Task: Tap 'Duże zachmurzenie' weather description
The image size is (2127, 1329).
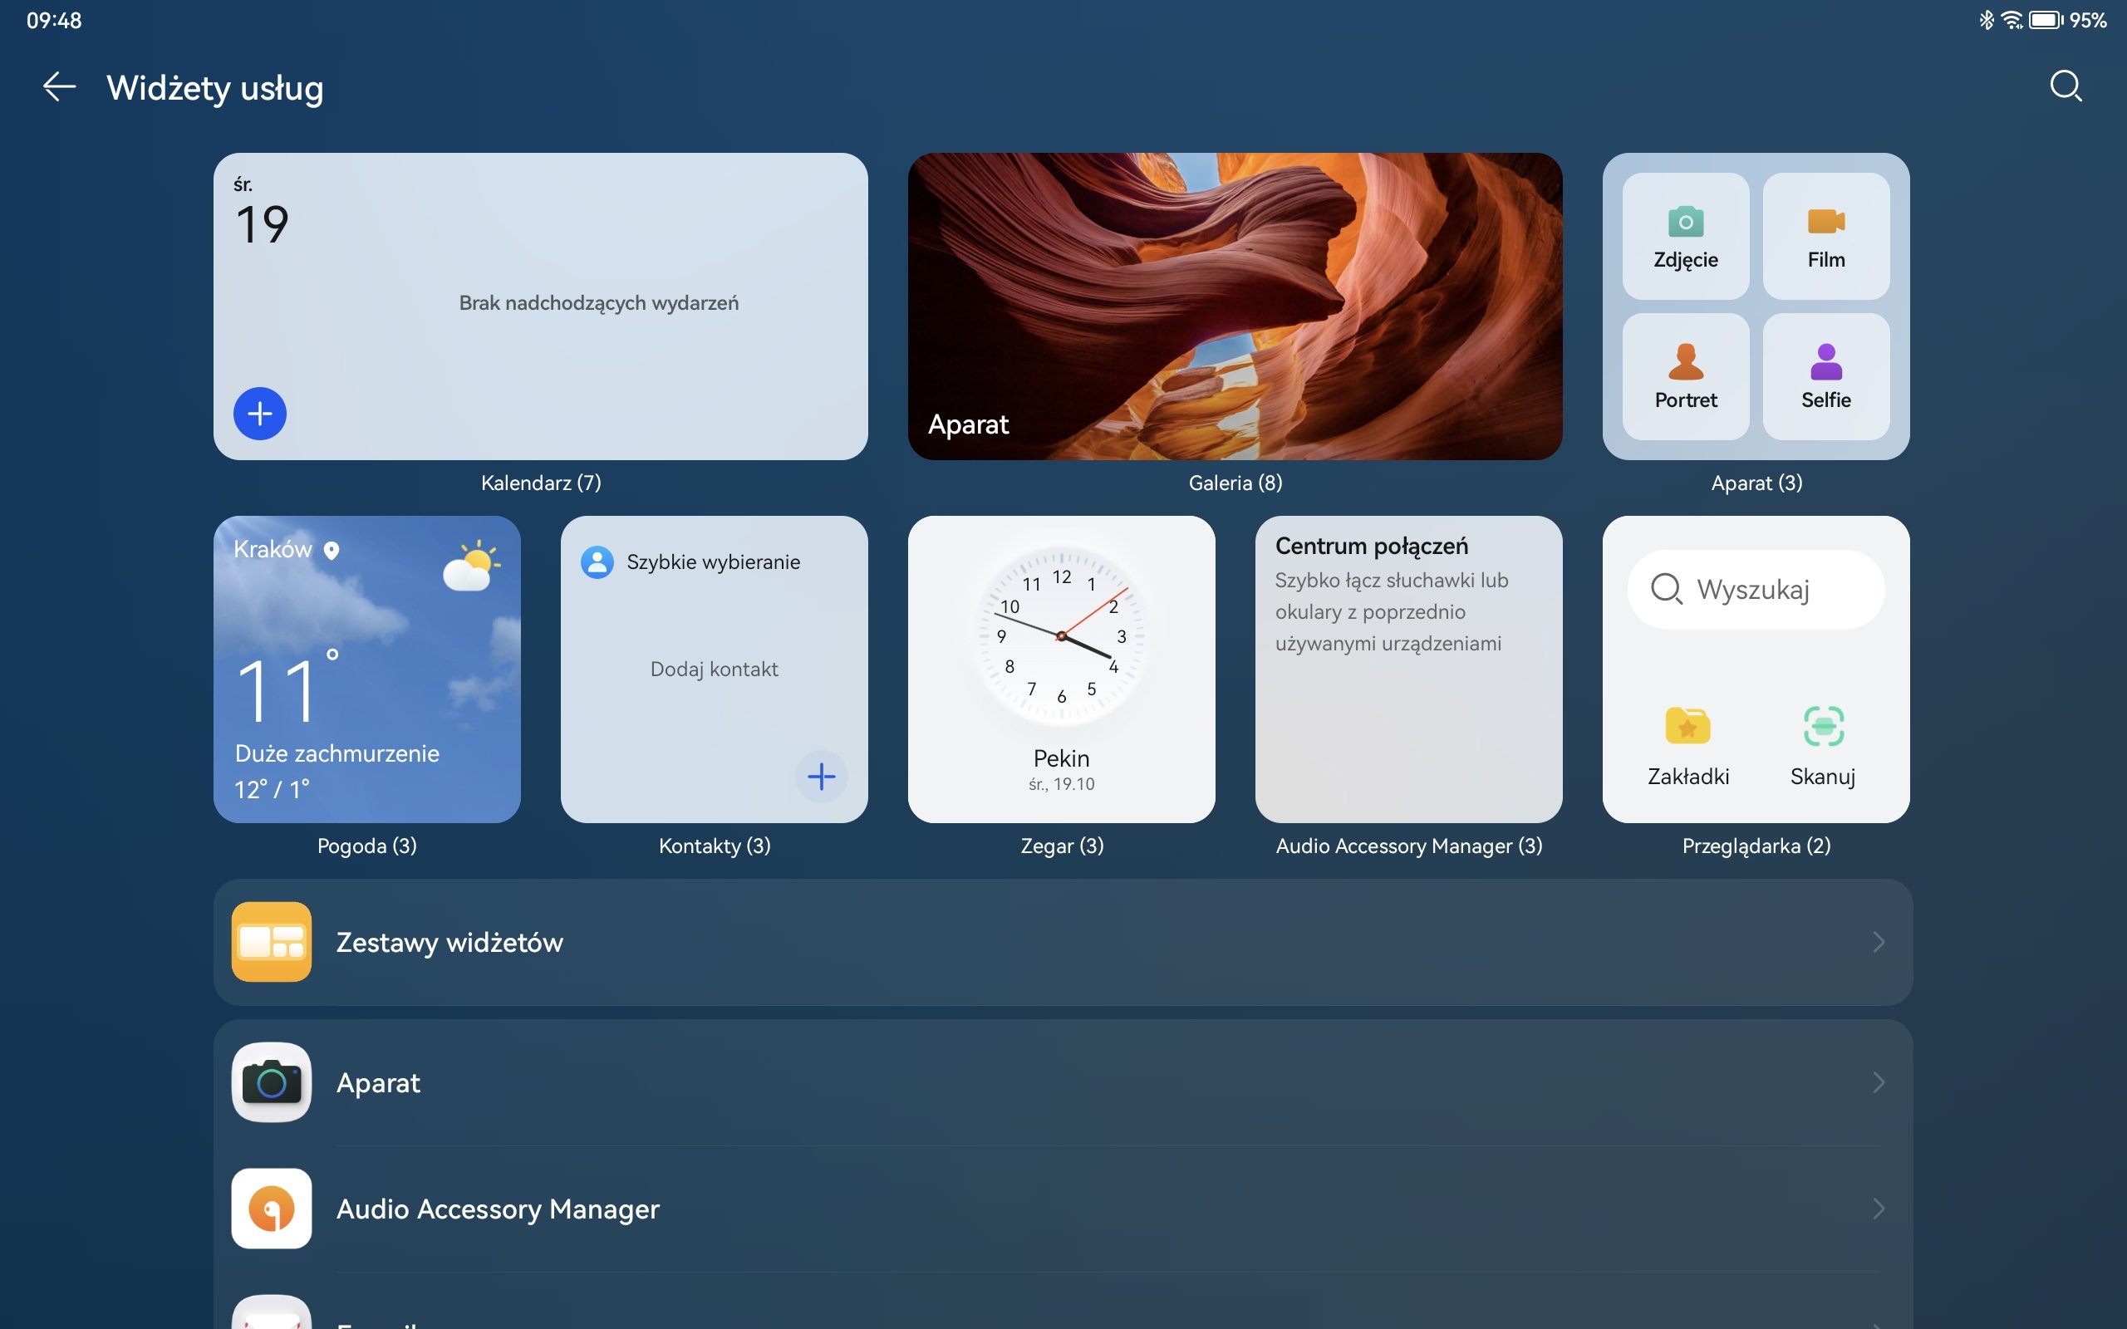Action: click(x=336, y=753)
